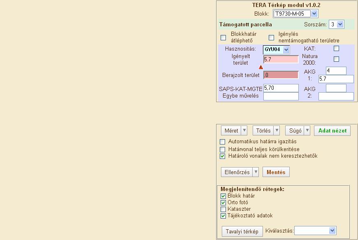Expand the Súgó button arrow
The image size is (358, 240).
coord(307,130)
